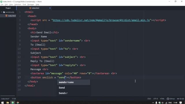
Task: Open File Explorer from the taskbar
Action: (8, 103)
